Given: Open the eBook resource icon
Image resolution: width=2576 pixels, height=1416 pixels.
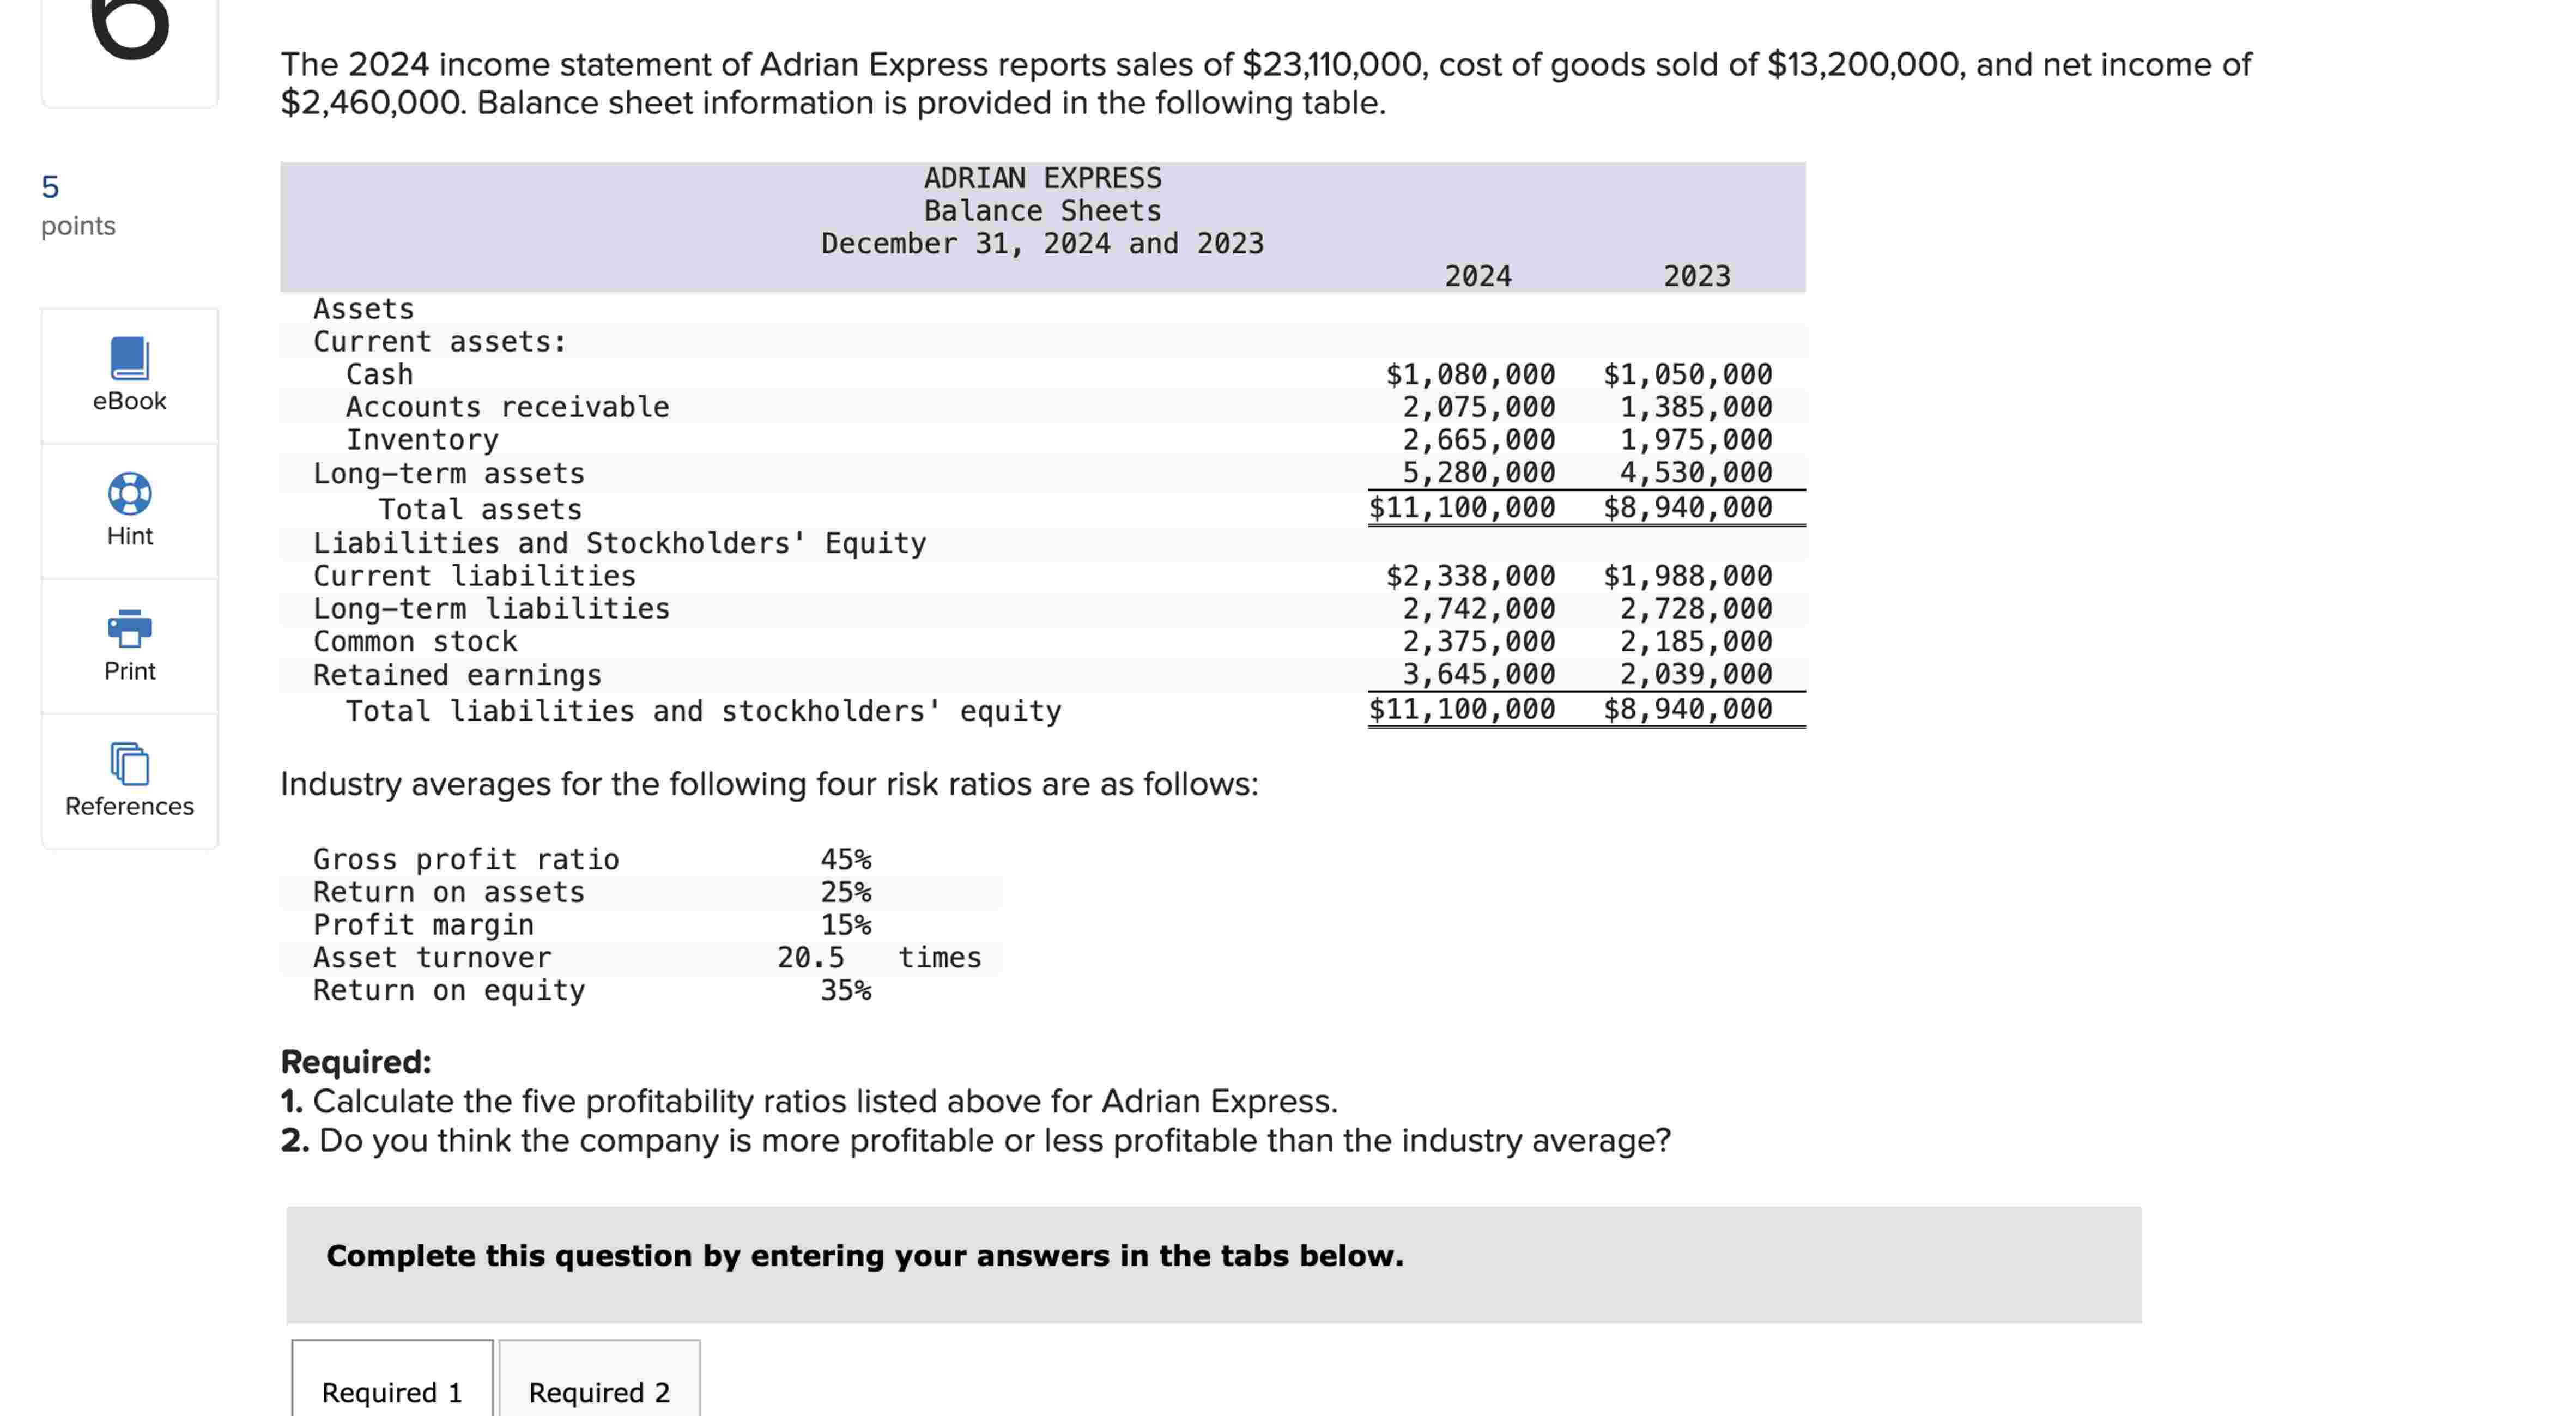Looking at the screenshot, I should (x=130, y=357).
